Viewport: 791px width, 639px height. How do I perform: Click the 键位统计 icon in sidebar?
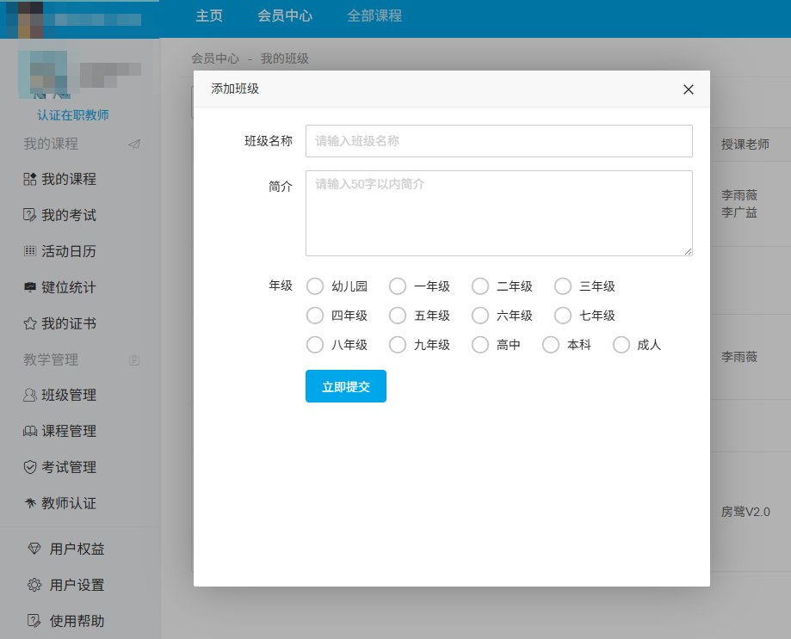[x=29, y=288]
